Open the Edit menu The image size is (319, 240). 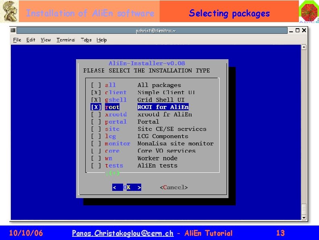tap(31, 40)
